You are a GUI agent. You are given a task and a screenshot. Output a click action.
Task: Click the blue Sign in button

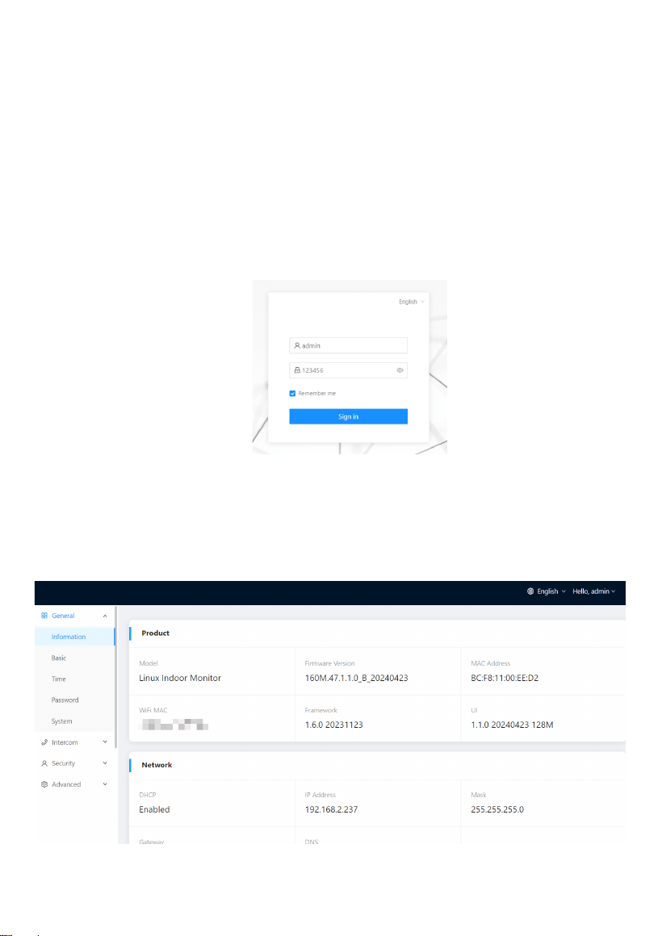[348, 416]
